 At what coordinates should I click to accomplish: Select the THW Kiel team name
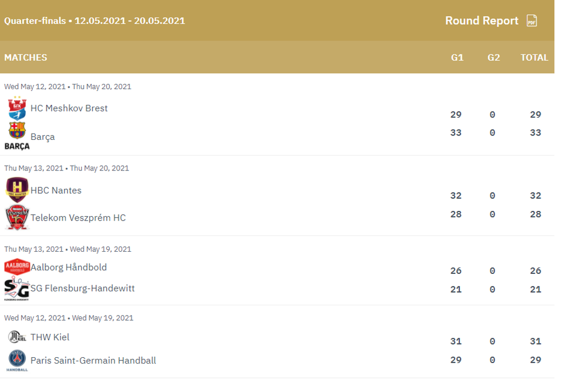(x=50, y=337)
